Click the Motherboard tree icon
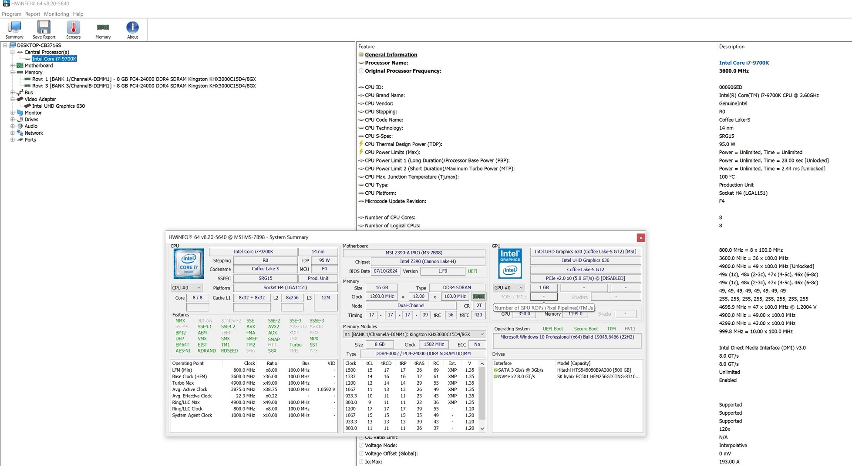The width and height of the screenshot is (852, 466). coord(20,66)
